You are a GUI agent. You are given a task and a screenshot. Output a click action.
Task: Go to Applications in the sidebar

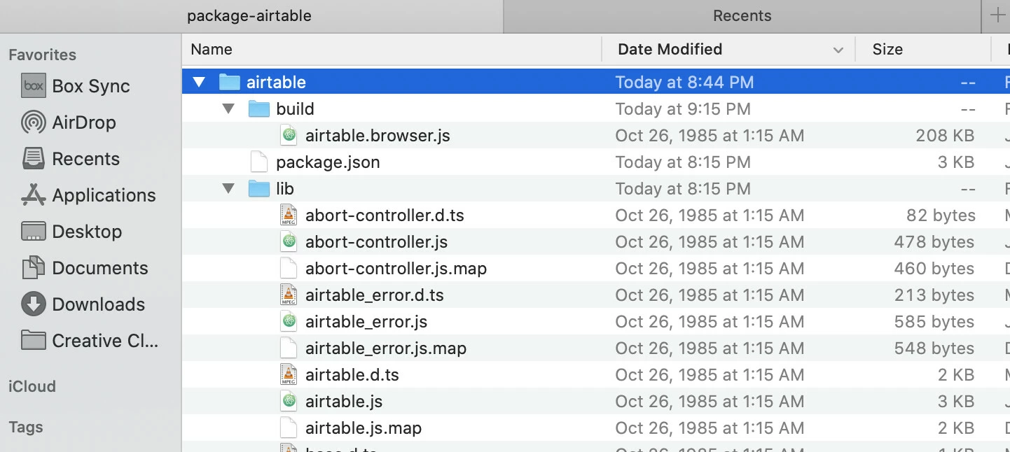(x=88, y=195)
